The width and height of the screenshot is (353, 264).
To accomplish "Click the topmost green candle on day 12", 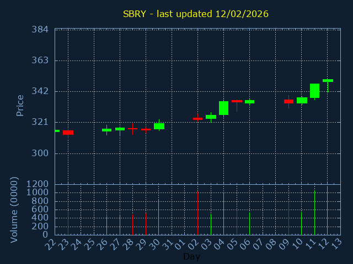I will pos(328,80).
